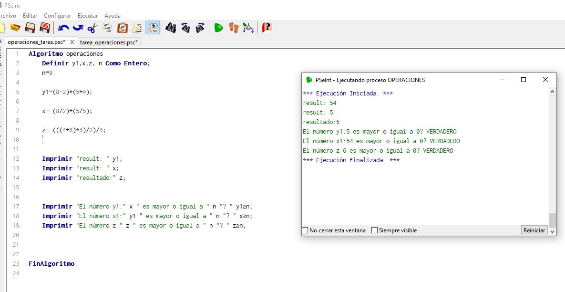Click the output window title 'PSeInt - Ejecutando proceso OPERACIONES'

pos(370,80)
